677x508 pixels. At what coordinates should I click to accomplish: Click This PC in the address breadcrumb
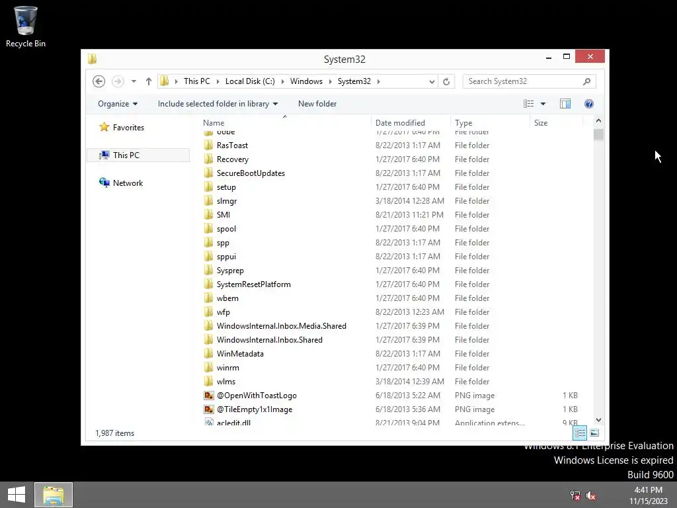(x=197, y=81)
